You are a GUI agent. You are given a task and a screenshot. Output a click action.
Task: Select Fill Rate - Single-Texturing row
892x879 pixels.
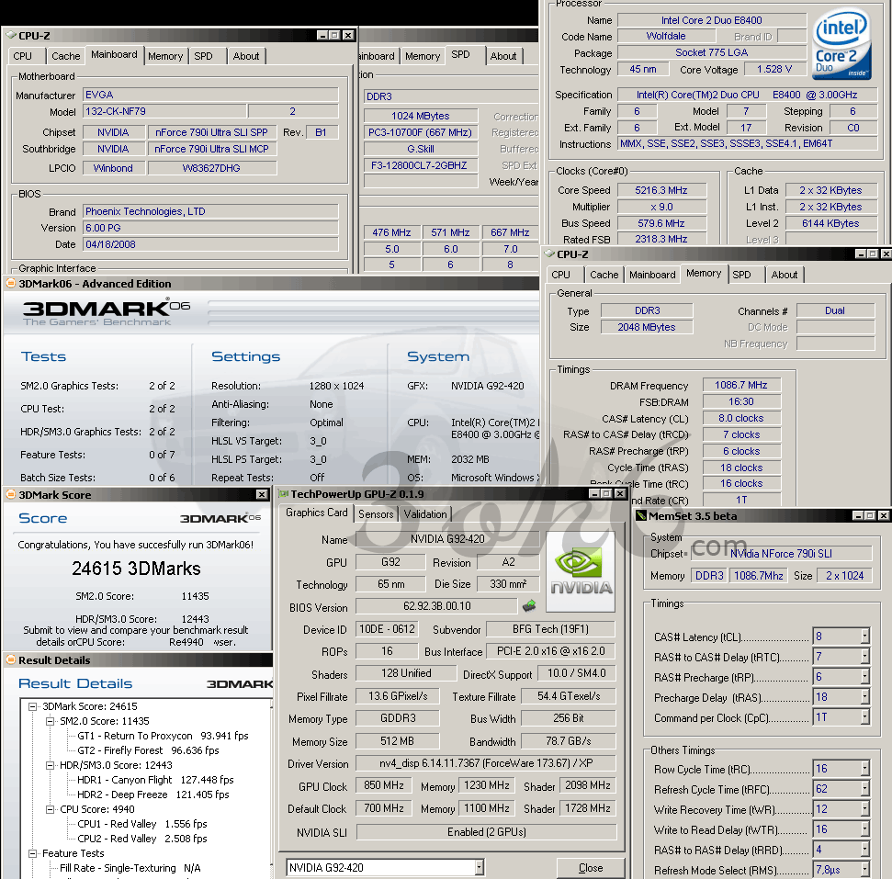(130, 868)
